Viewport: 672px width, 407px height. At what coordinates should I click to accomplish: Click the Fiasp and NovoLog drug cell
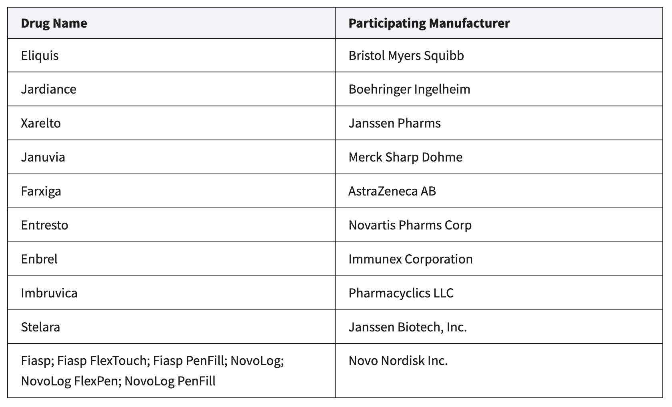(152, 371)
